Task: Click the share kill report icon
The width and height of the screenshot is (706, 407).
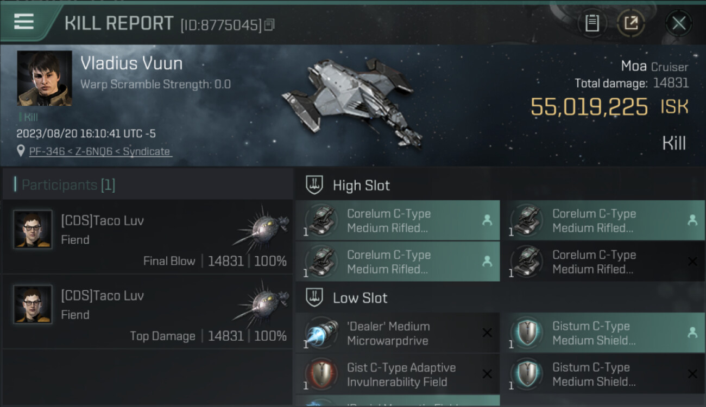Action: (631, 23)
